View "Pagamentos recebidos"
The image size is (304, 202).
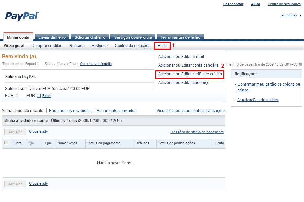point(69,110)
